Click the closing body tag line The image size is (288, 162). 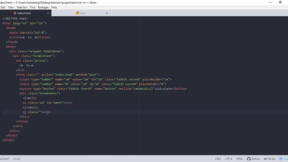[12, 135]
